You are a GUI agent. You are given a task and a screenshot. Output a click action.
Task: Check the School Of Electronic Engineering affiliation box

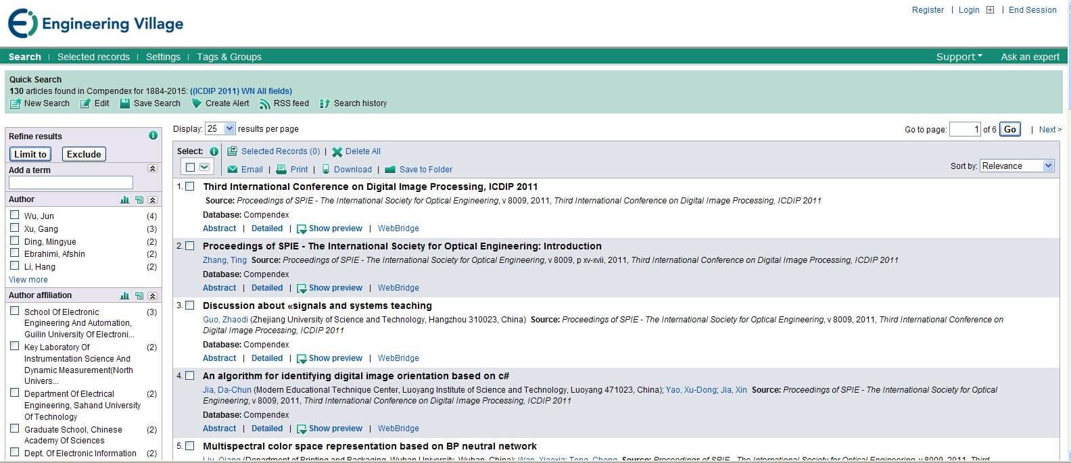pyautogui.click(x=14, y=311)
